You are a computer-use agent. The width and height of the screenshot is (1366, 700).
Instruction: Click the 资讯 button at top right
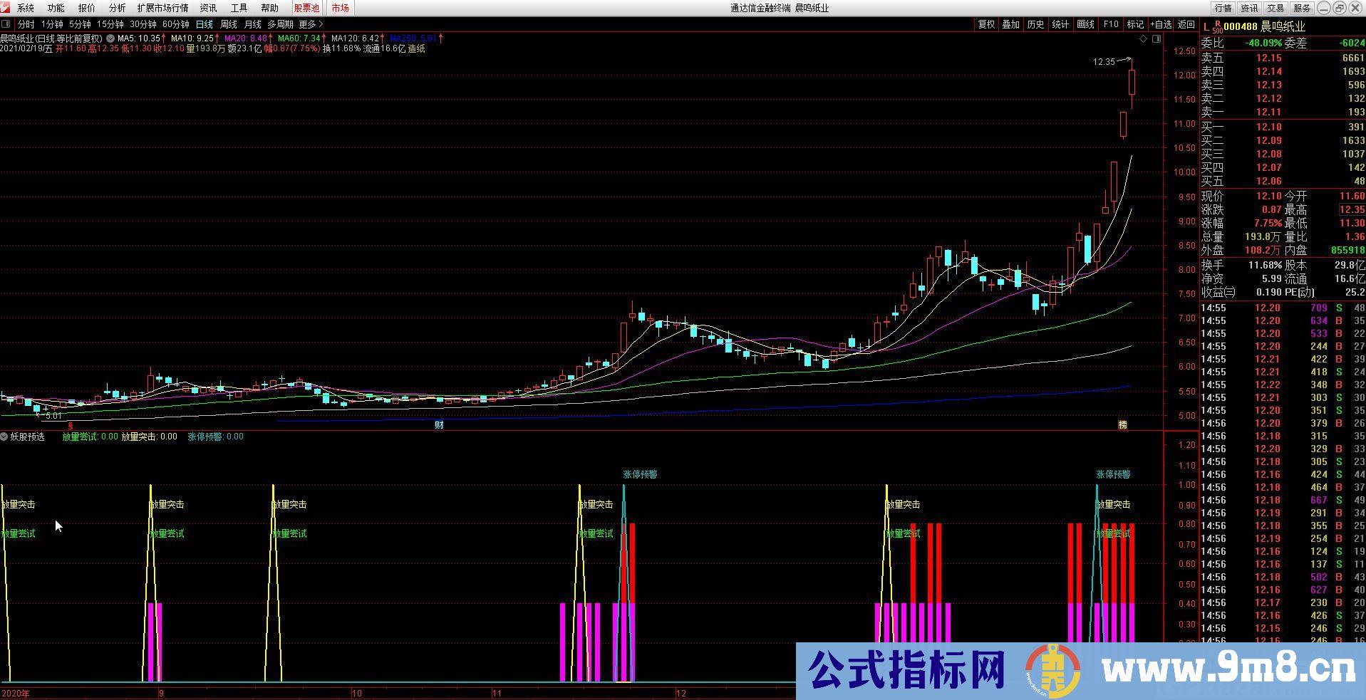[1249, 8]
